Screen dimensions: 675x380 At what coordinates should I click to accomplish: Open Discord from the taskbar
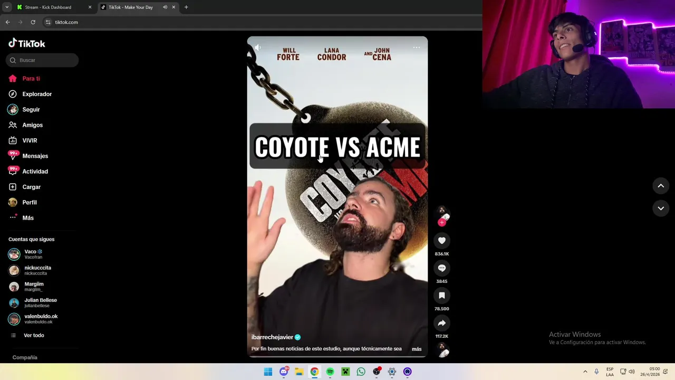(284, 372)
